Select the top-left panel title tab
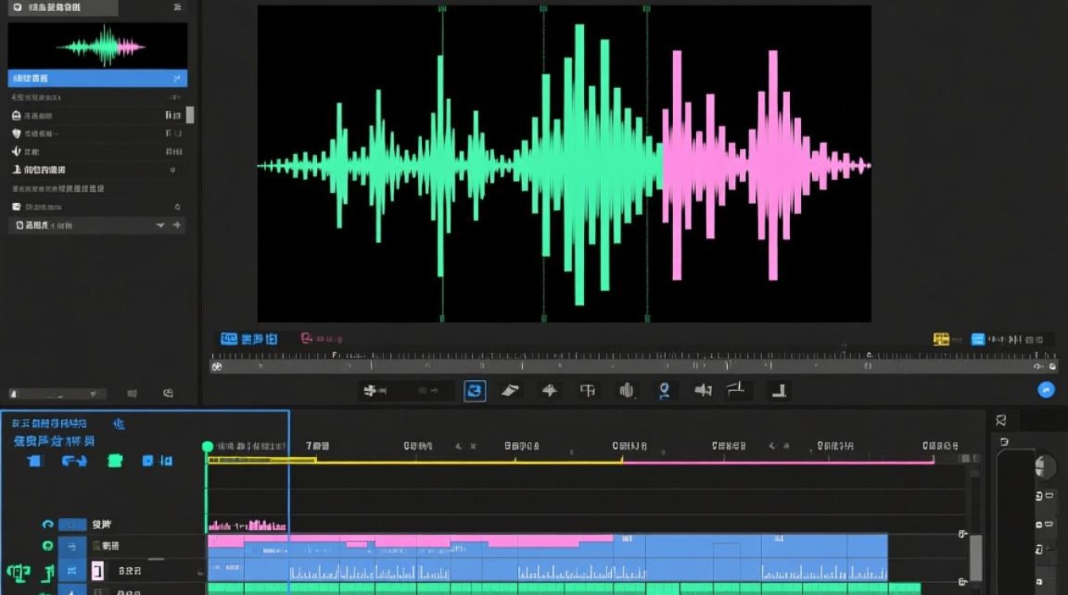This screenshot has height=595, width=1068. coord(54,8)
